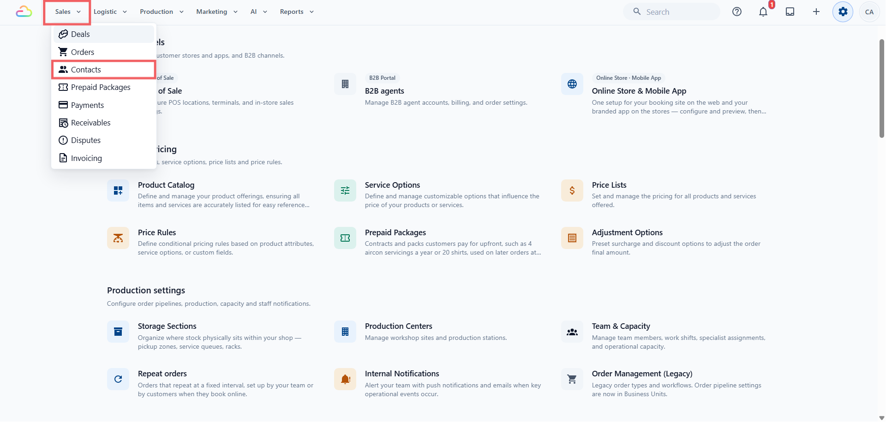
Task: Click the Adjustment Options list icon
Action: coord(572,238)
